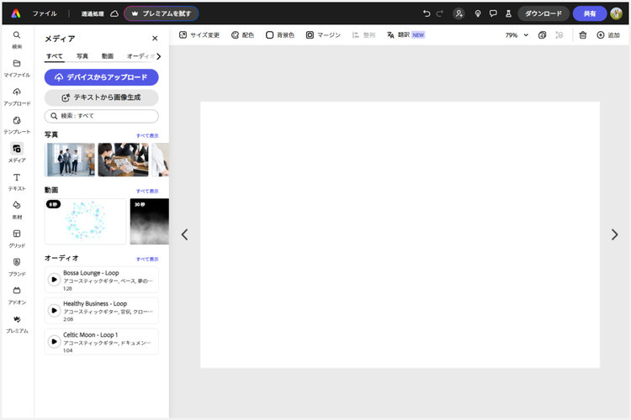This screenshot has width=631, height=420.
Task: Open the 検索 search sidebar item
Action: pos(17,39)
